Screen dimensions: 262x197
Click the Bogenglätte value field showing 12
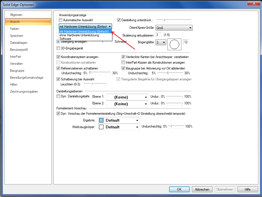click(186, 42)
